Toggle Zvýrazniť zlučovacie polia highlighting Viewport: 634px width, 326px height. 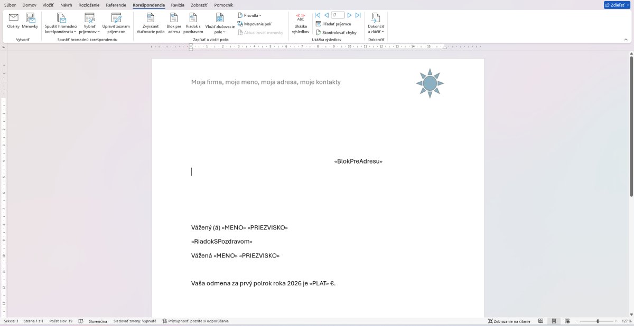(151, 24)
